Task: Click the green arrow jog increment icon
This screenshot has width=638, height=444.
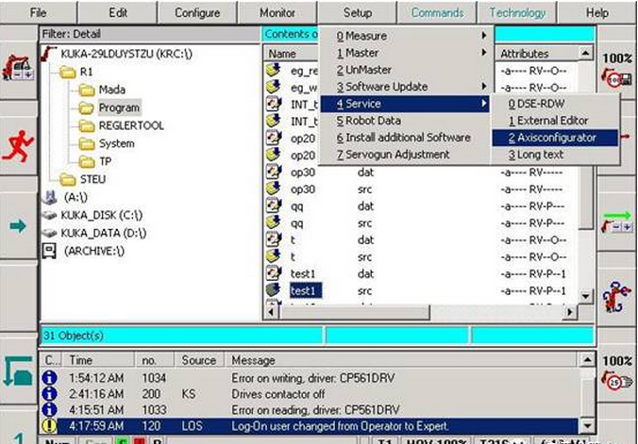Action: tap(616, 222)
